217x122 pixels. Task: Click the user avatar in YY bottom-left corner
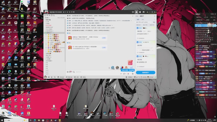(45, 77)
